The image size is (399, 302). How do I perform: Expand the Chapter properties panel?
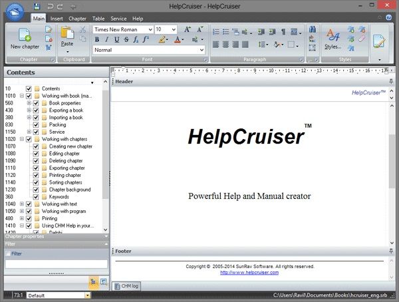tap(106, 237)
